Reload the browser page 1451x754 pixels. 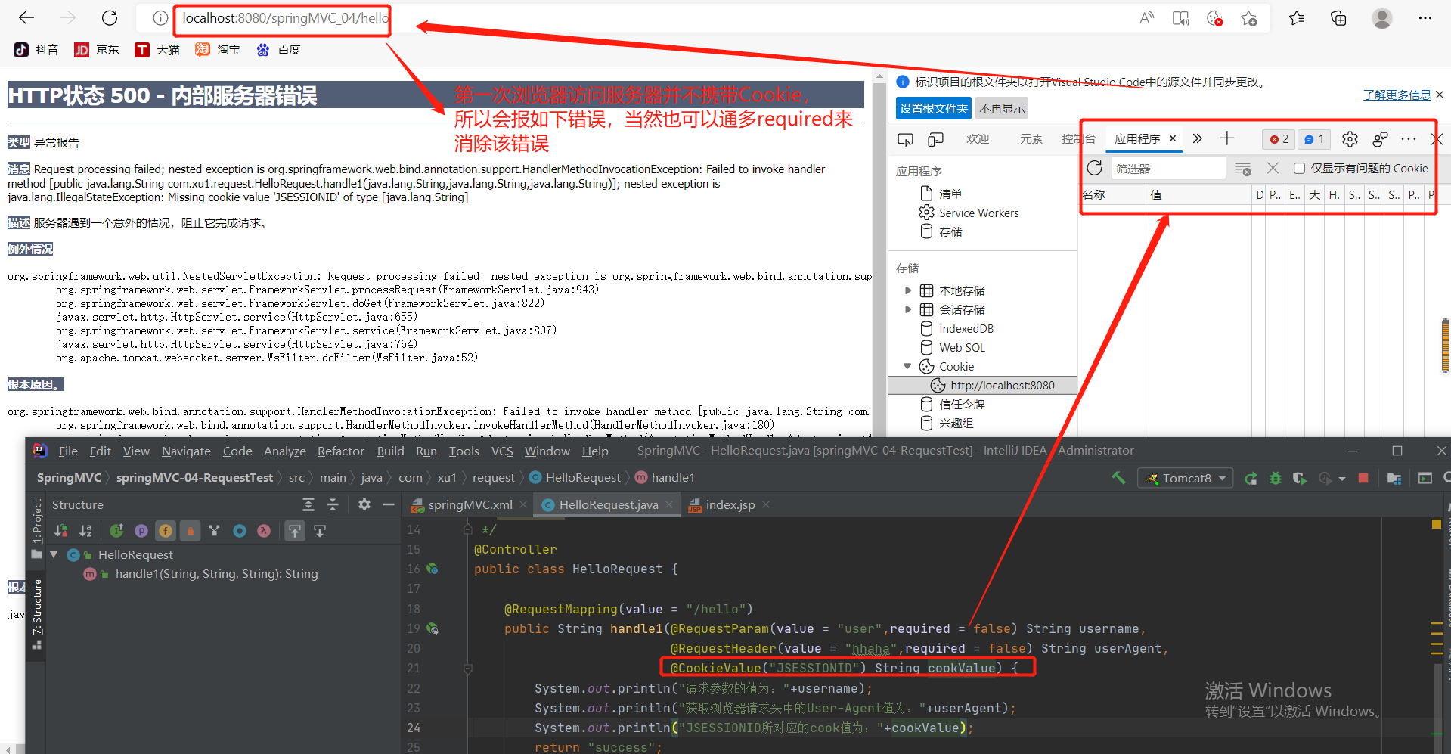click(x=110, y=17)
